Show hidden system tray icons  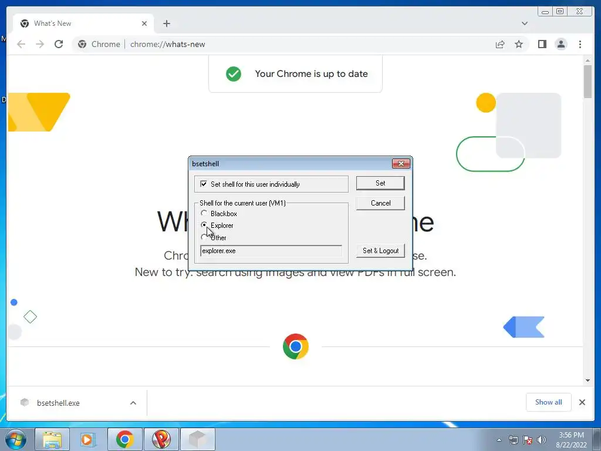499,440
